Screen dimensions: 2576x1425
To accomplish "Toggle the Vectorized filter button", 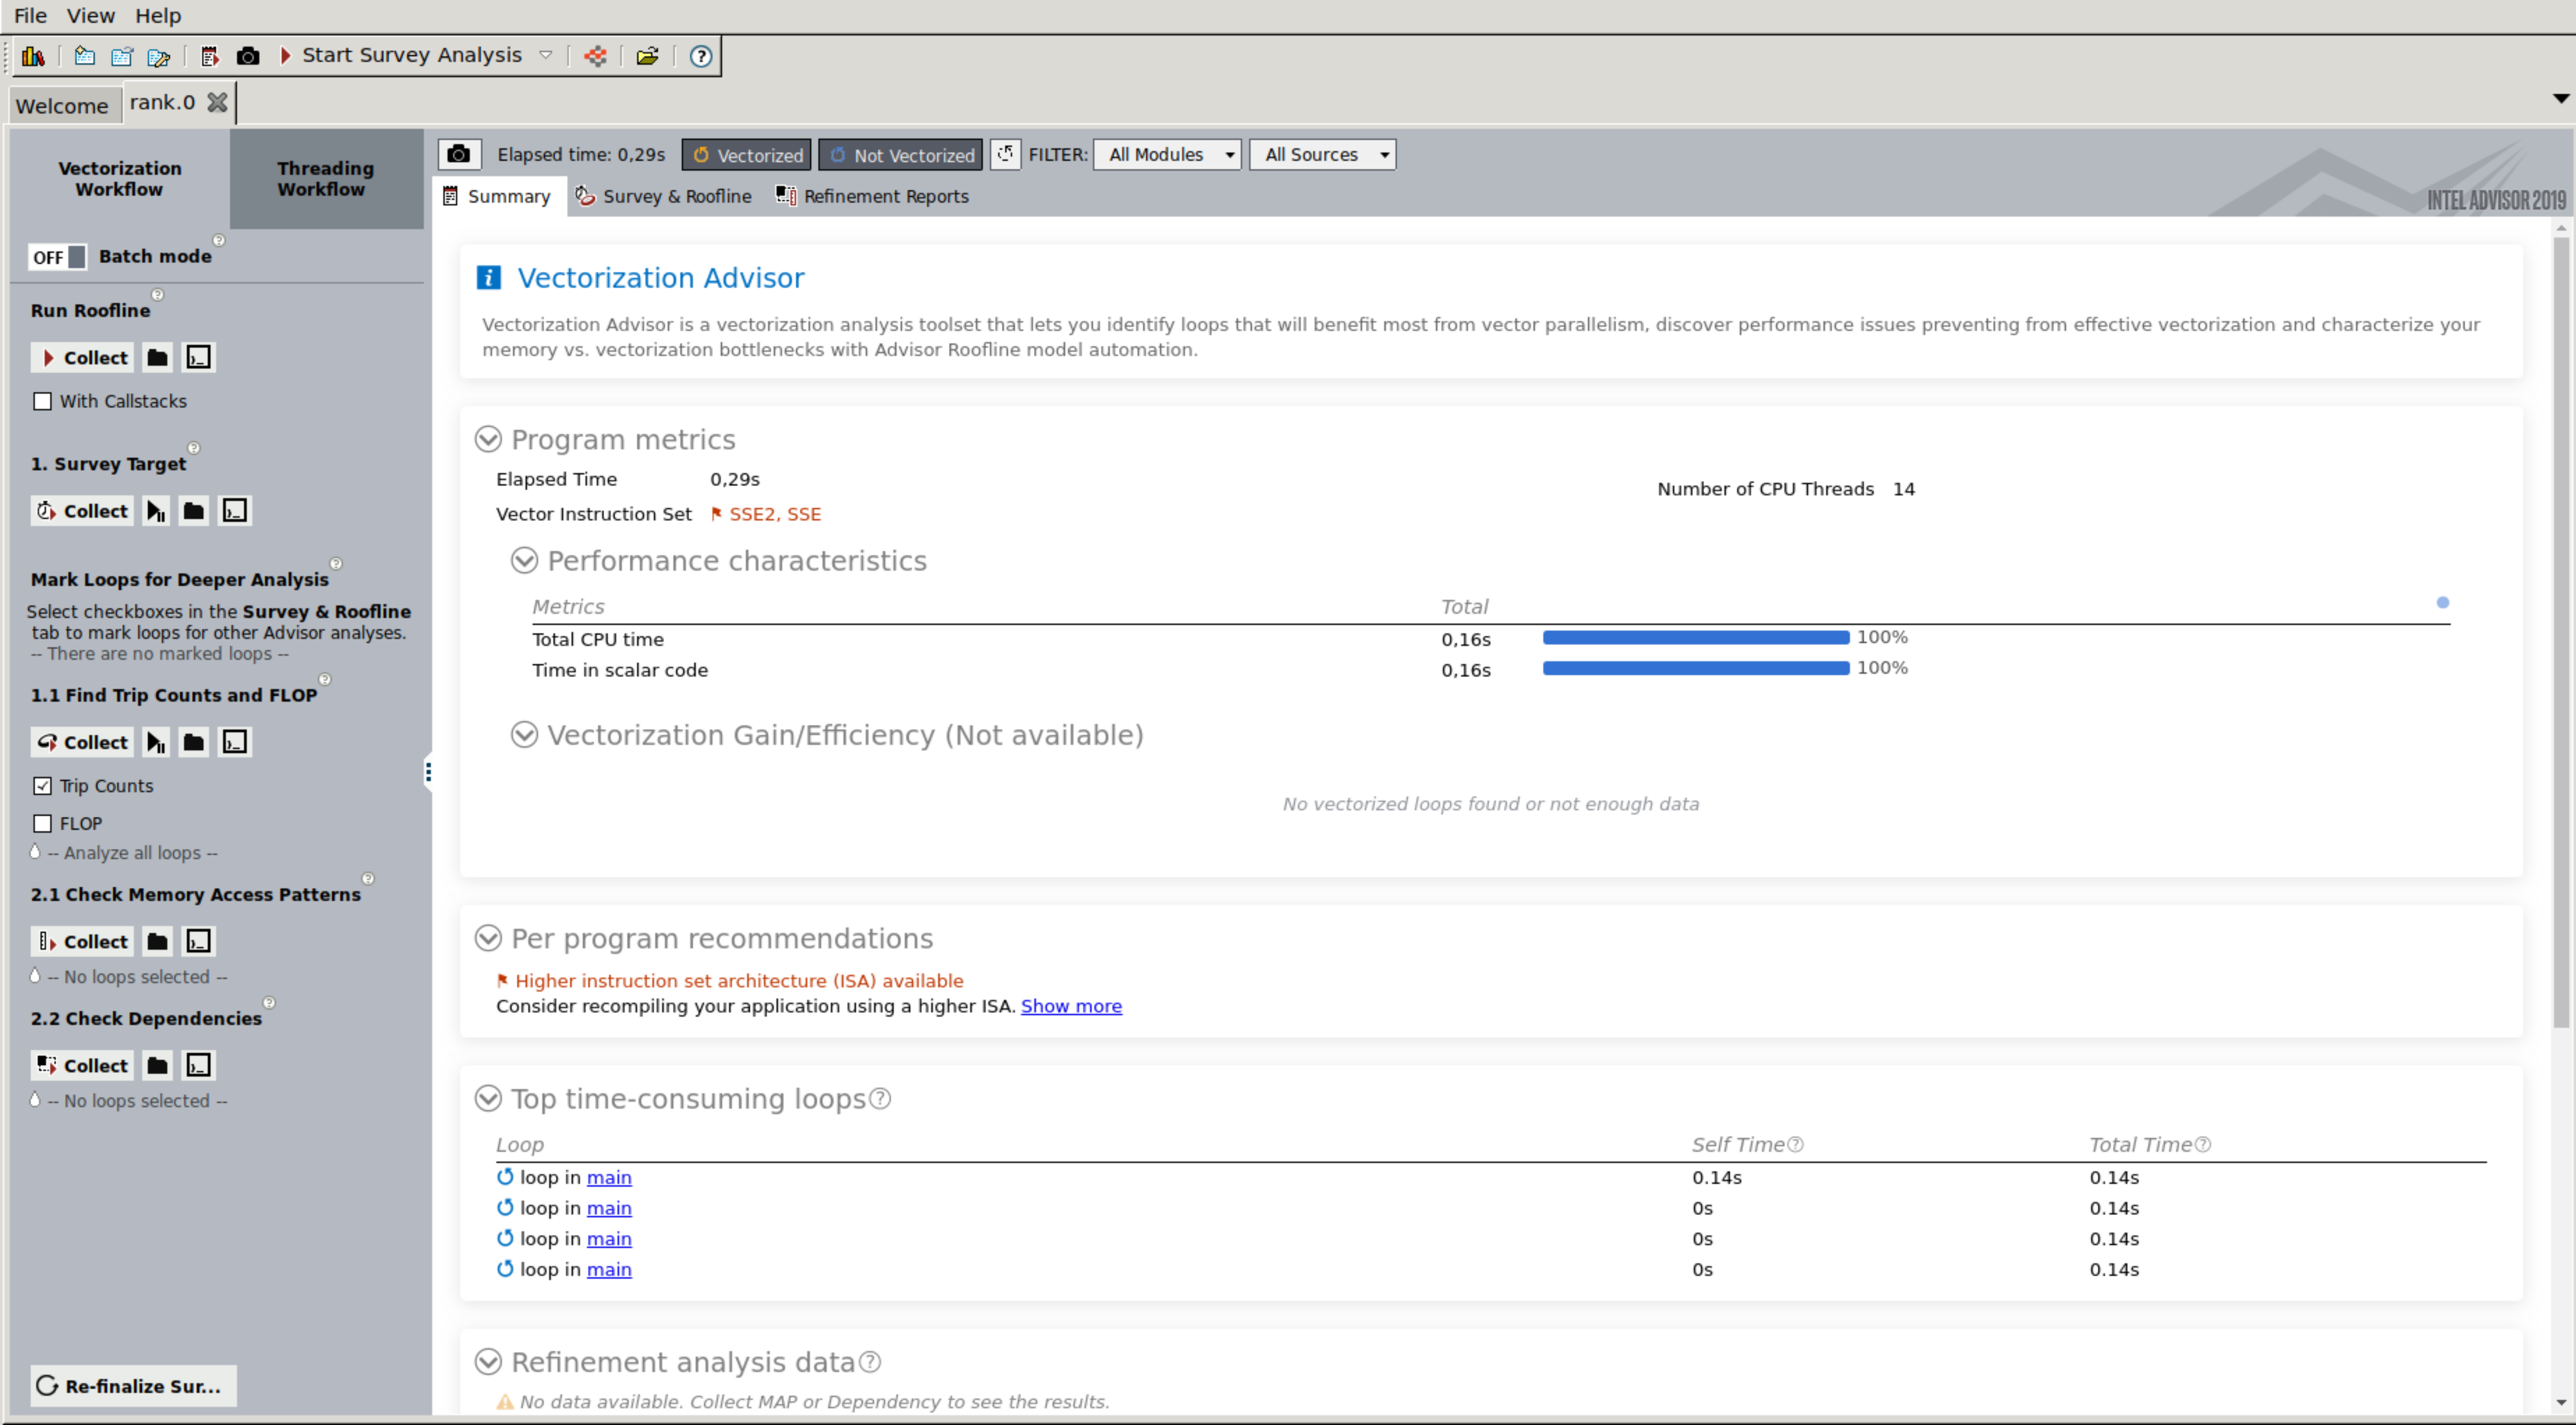I will coord(747,155).
